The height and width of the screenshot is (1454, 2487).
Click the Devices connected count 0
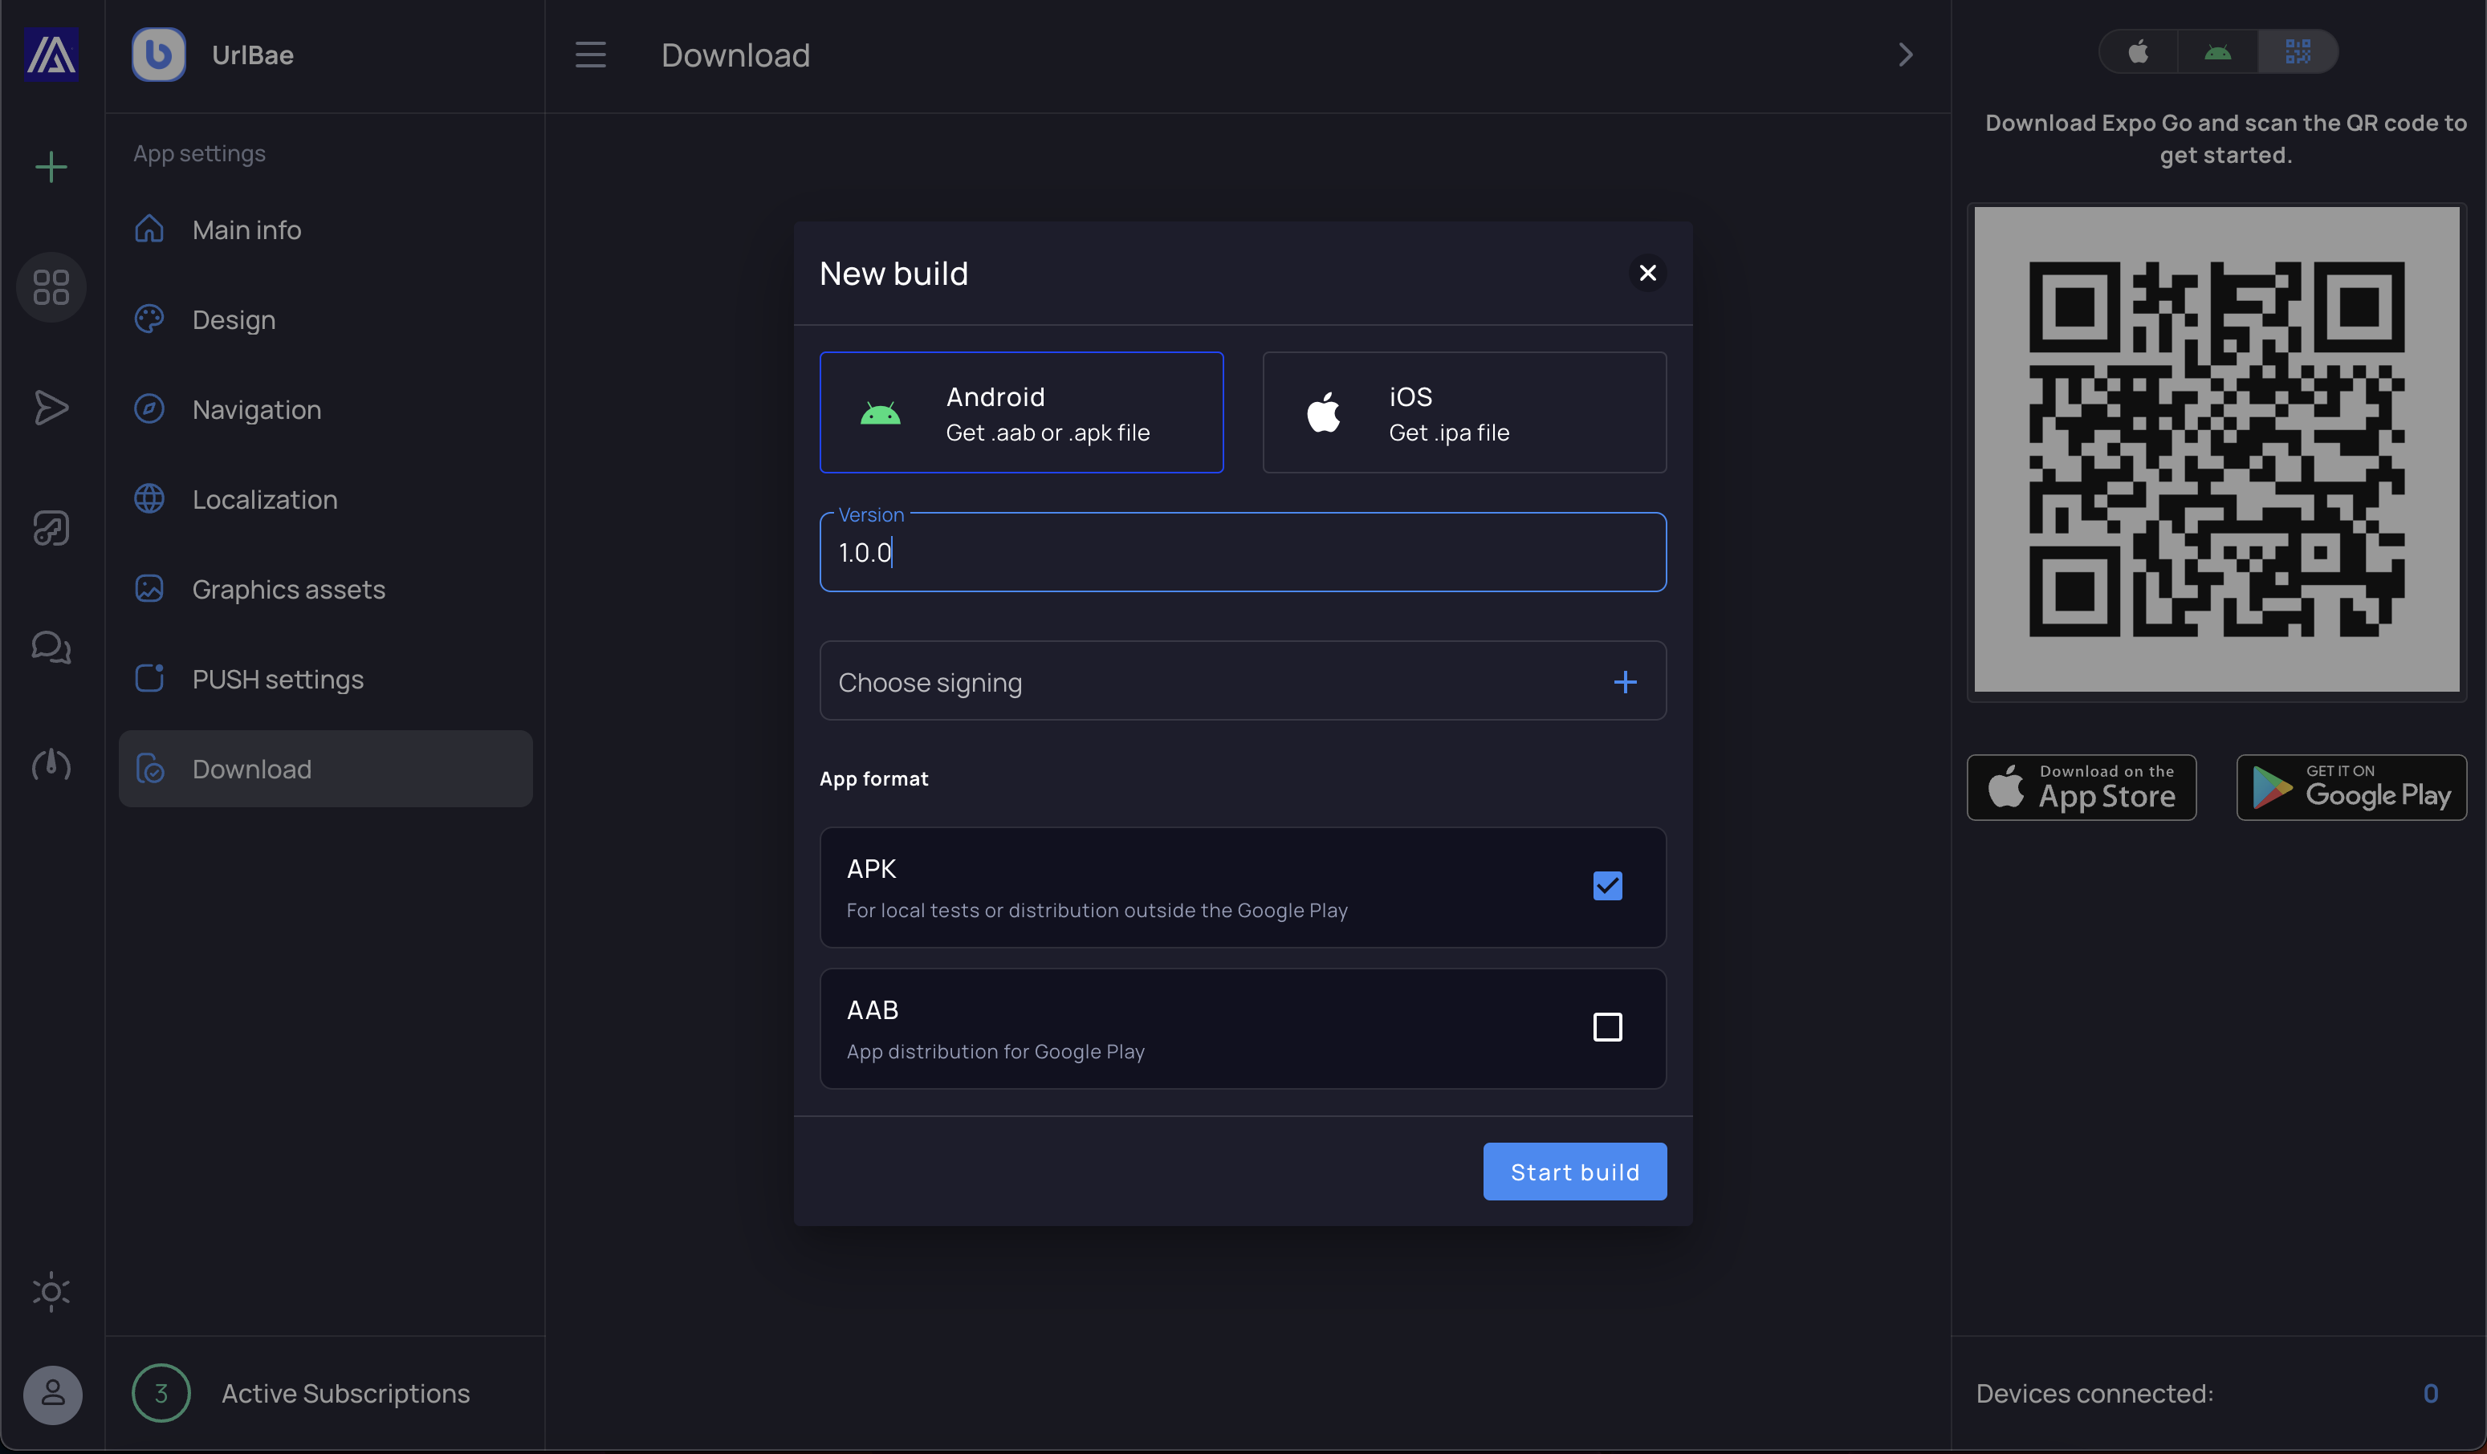point(2430,1393)
